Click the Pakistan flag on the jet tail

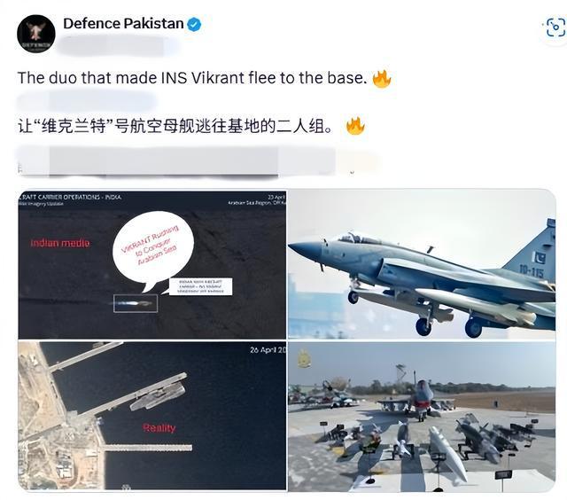tap(540, 258)
